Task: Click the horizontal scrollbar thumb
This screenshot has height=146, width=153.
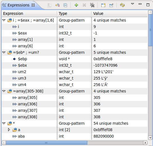Action: point(46,143)
